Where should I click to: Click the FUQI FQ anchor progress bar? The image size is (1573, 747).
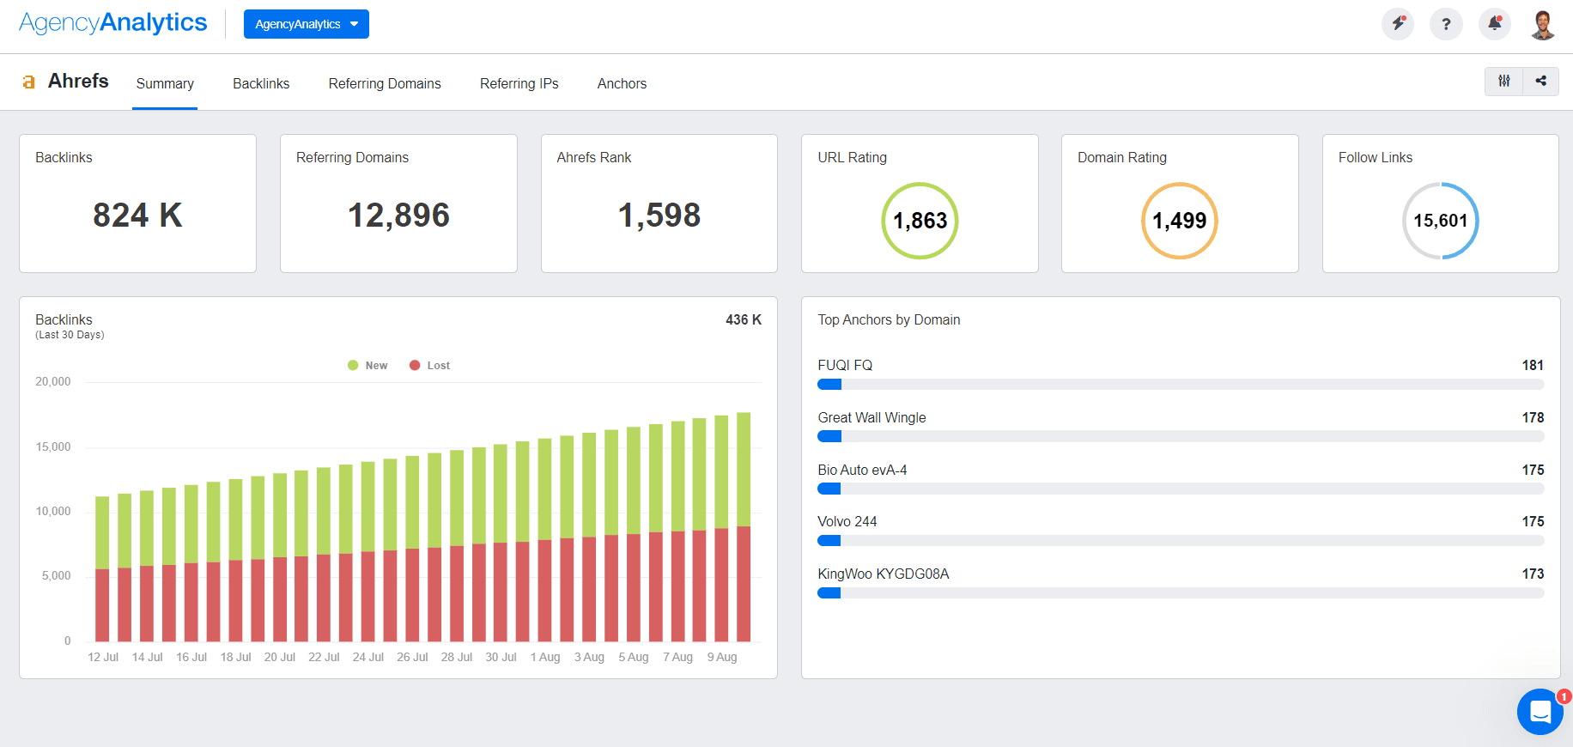(1181, 385)
